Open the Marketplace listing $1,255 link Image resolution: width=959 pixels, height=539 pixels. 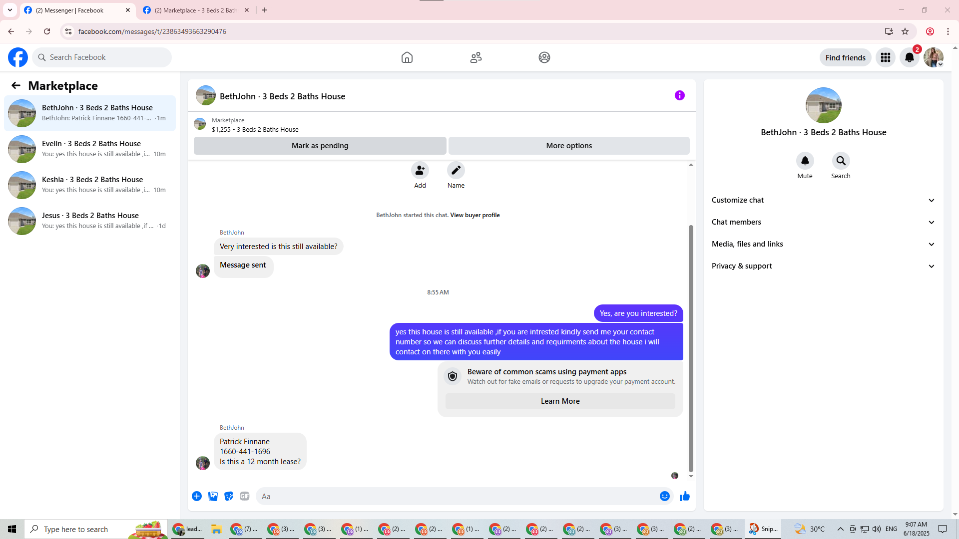(x=255, y=130)
